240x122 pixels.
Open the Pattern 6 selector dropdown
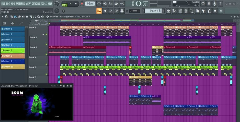(153, 11)
